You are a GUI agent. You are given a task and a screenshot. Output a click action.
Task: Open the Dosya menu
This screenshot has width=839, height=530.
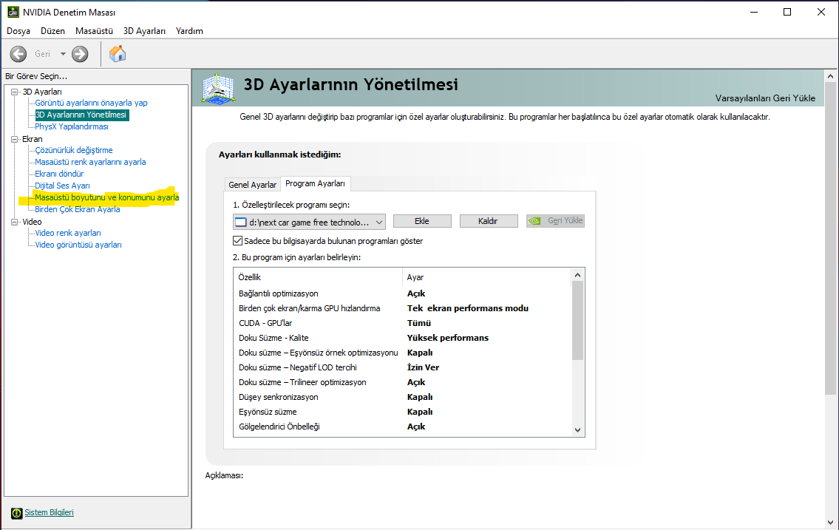pos(18,31)
